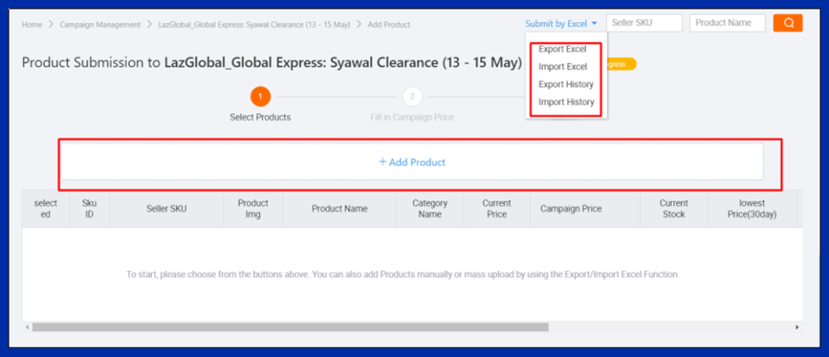Focus the Seller SKU search field
The image size is (829, 357).
click(x=644, y=23)
